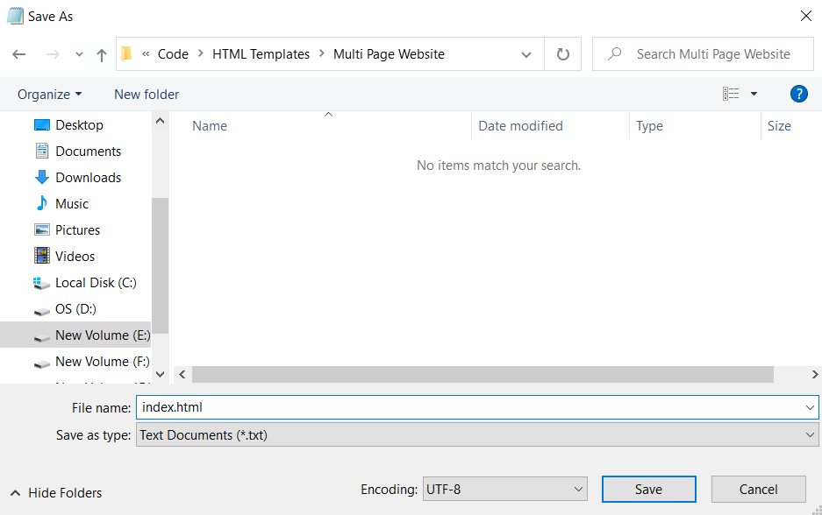Refresh the current folder view
The image size is (822, 515).
pyautogui.click(x=562, y=54)
